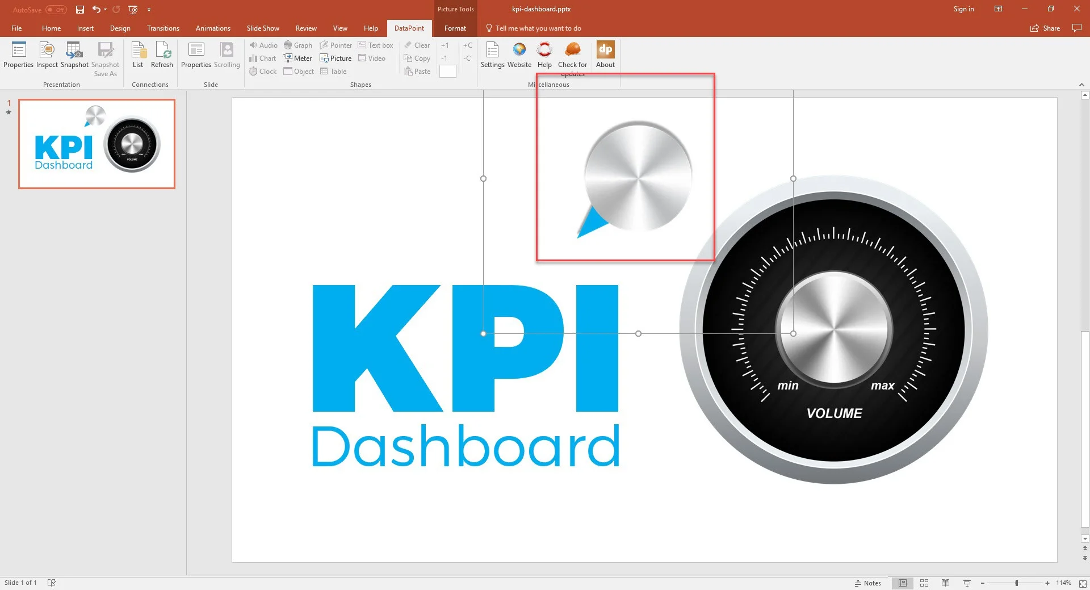The height and width of the screenshot is (590, 1090).
Task: Insert a Meter shape
Action: click(x=297, y=58)
